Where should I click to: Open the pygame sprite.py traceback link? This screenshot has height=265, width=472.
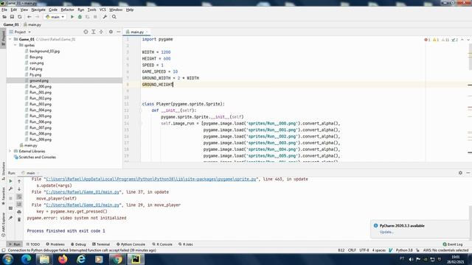pyautogui.click(x=151, y=179)
